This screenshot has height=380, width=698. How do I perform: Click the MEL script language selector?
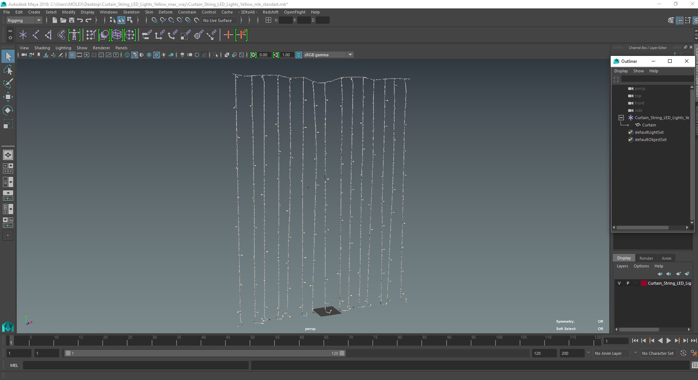[14, 365]
